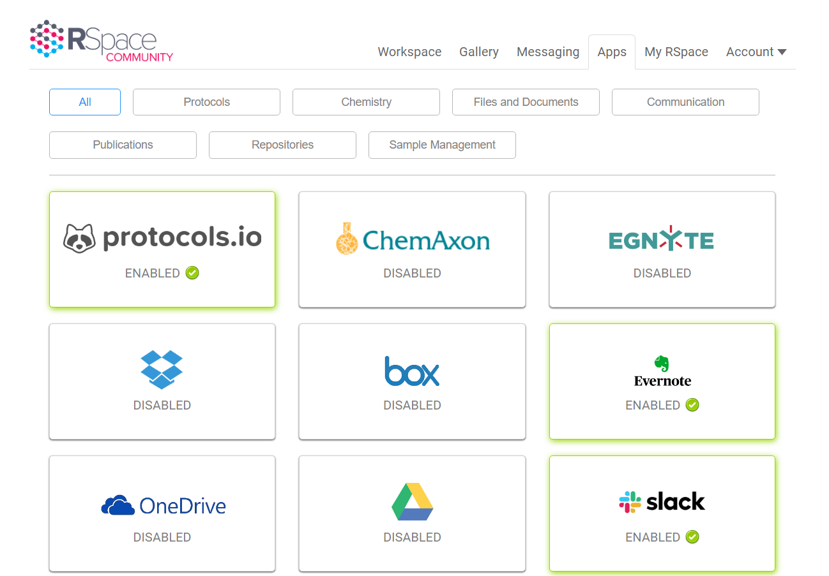829x576 pixels.
Task: Click the Google Drive triangle icon
Action: [412, 502]
